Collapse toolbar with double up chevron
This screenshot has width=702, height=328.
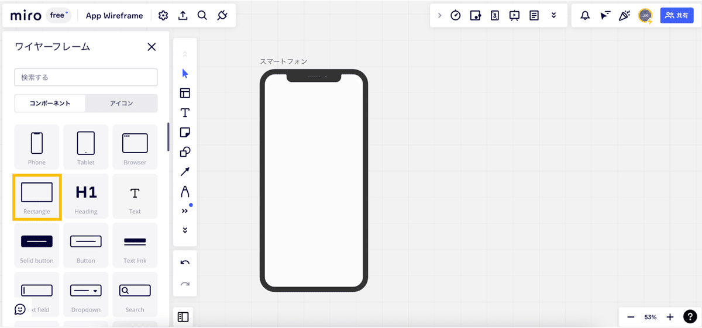(185, 54)
